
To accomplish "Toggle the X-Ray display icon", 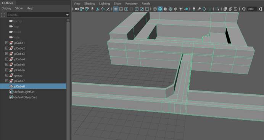I will coord(225,9).
